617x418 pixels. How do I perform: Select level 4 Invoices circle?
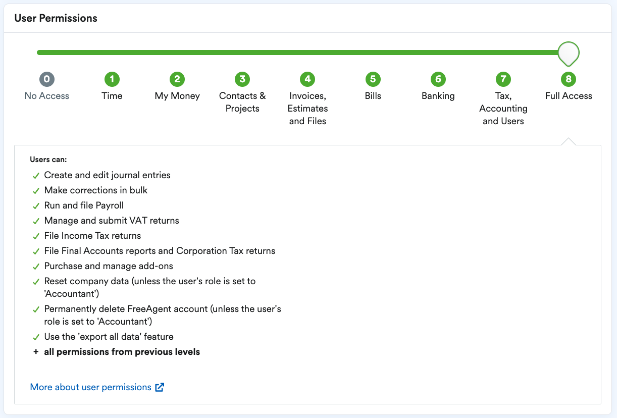(307, 79)
